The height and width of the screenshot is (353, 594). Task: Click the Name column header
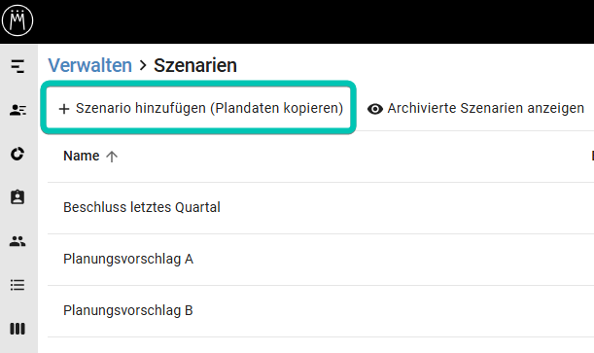coord(82,156)
